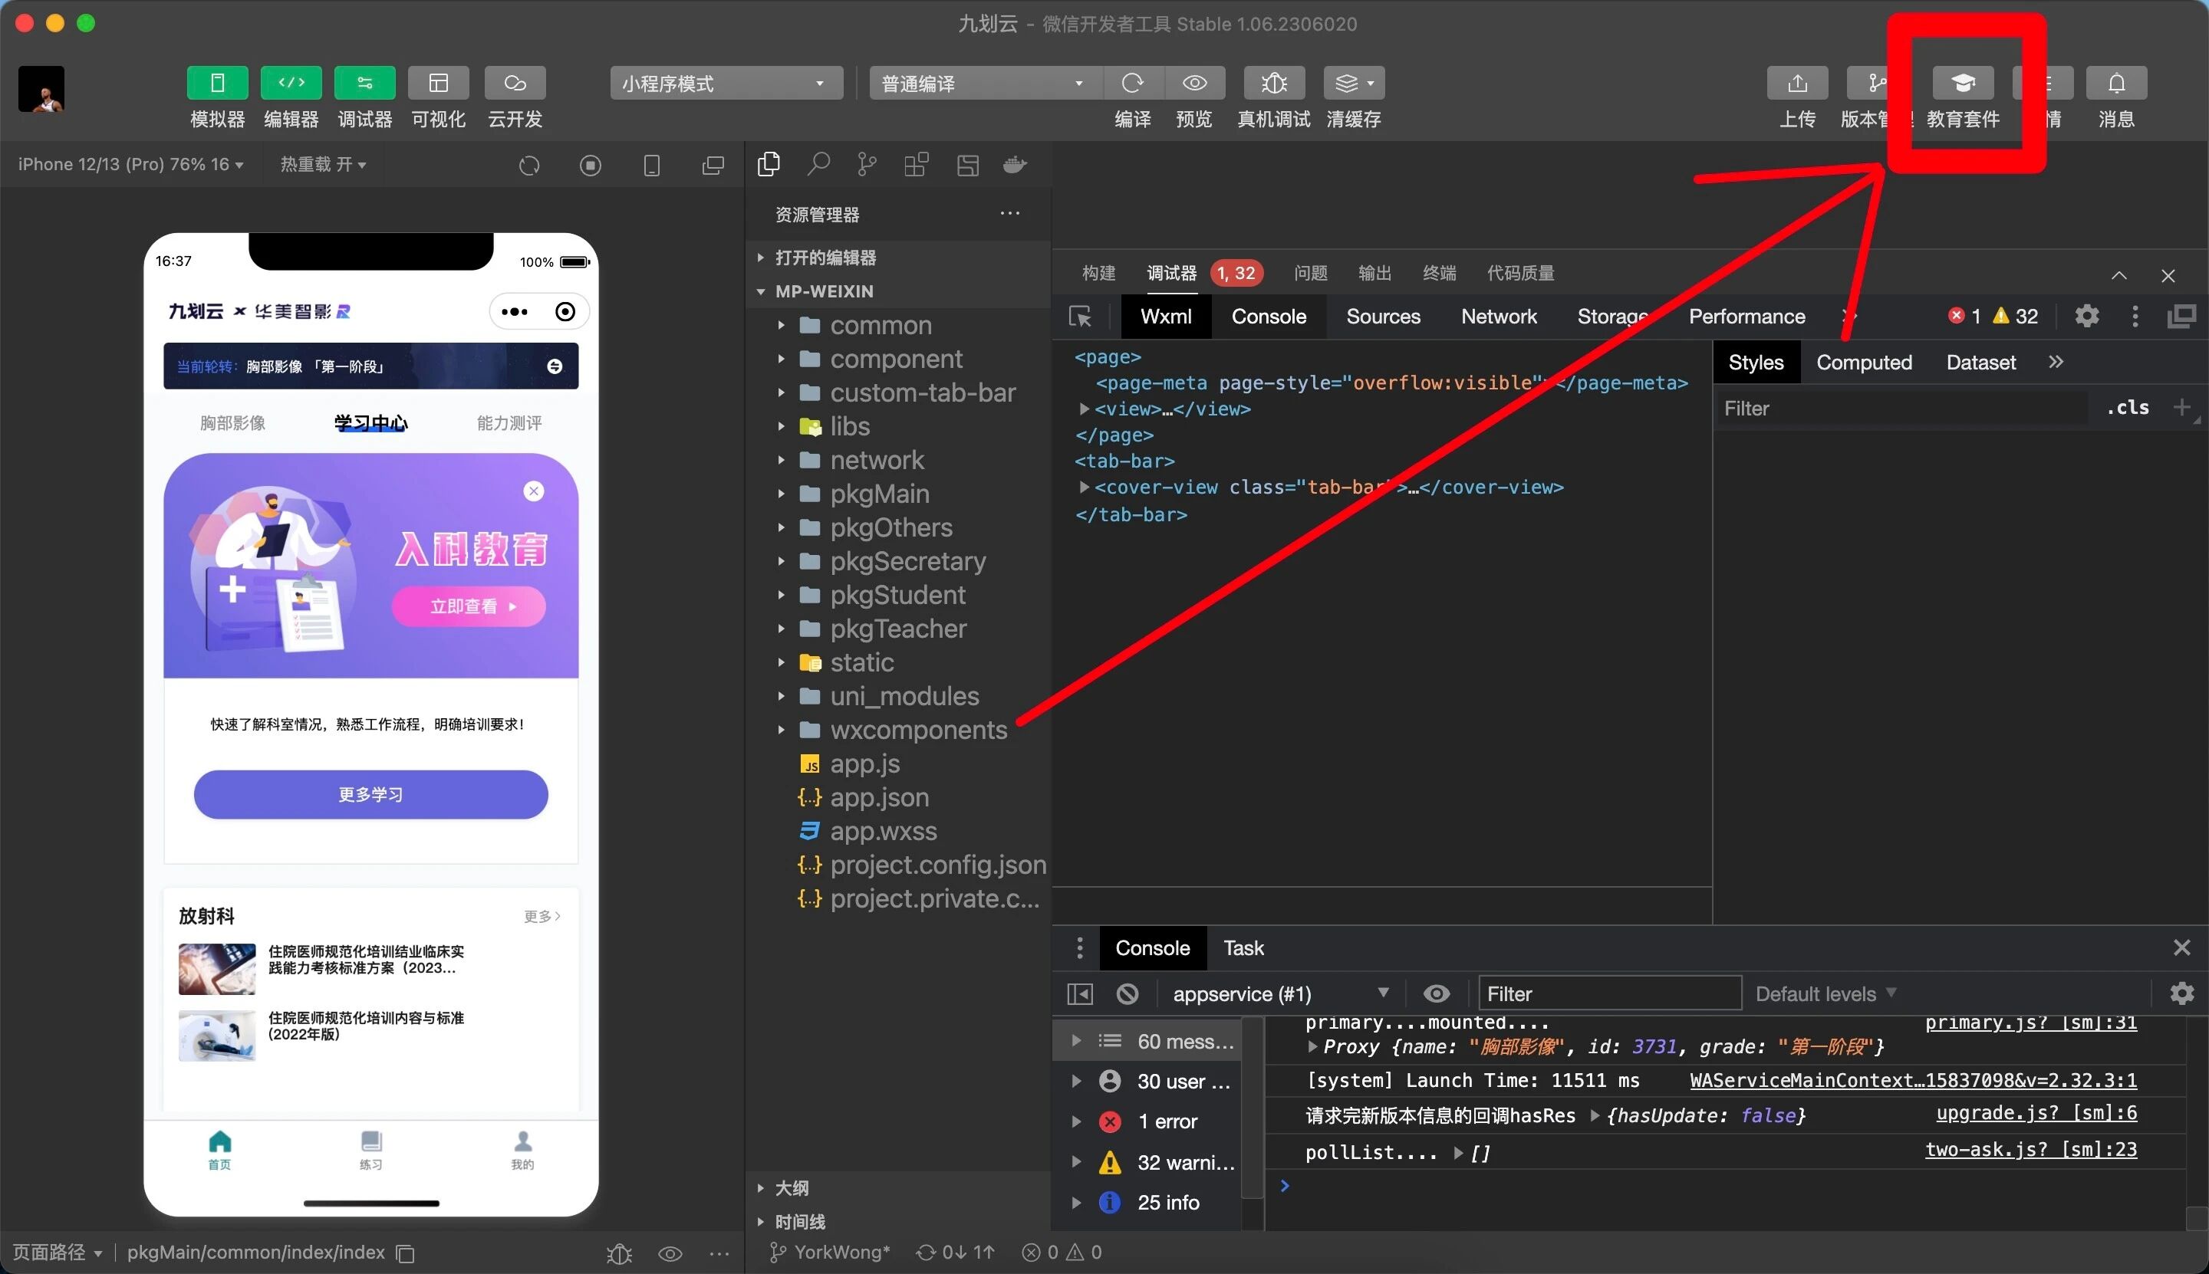Expand the pkgMain folder in explorer
The width and height of the screenshot is (2209, 1274).
[x=878, y=494]
